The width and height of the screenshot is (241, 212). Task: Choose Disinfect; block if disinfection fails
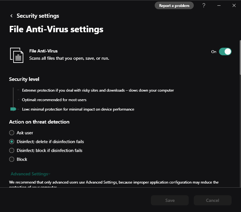(12, 150)
